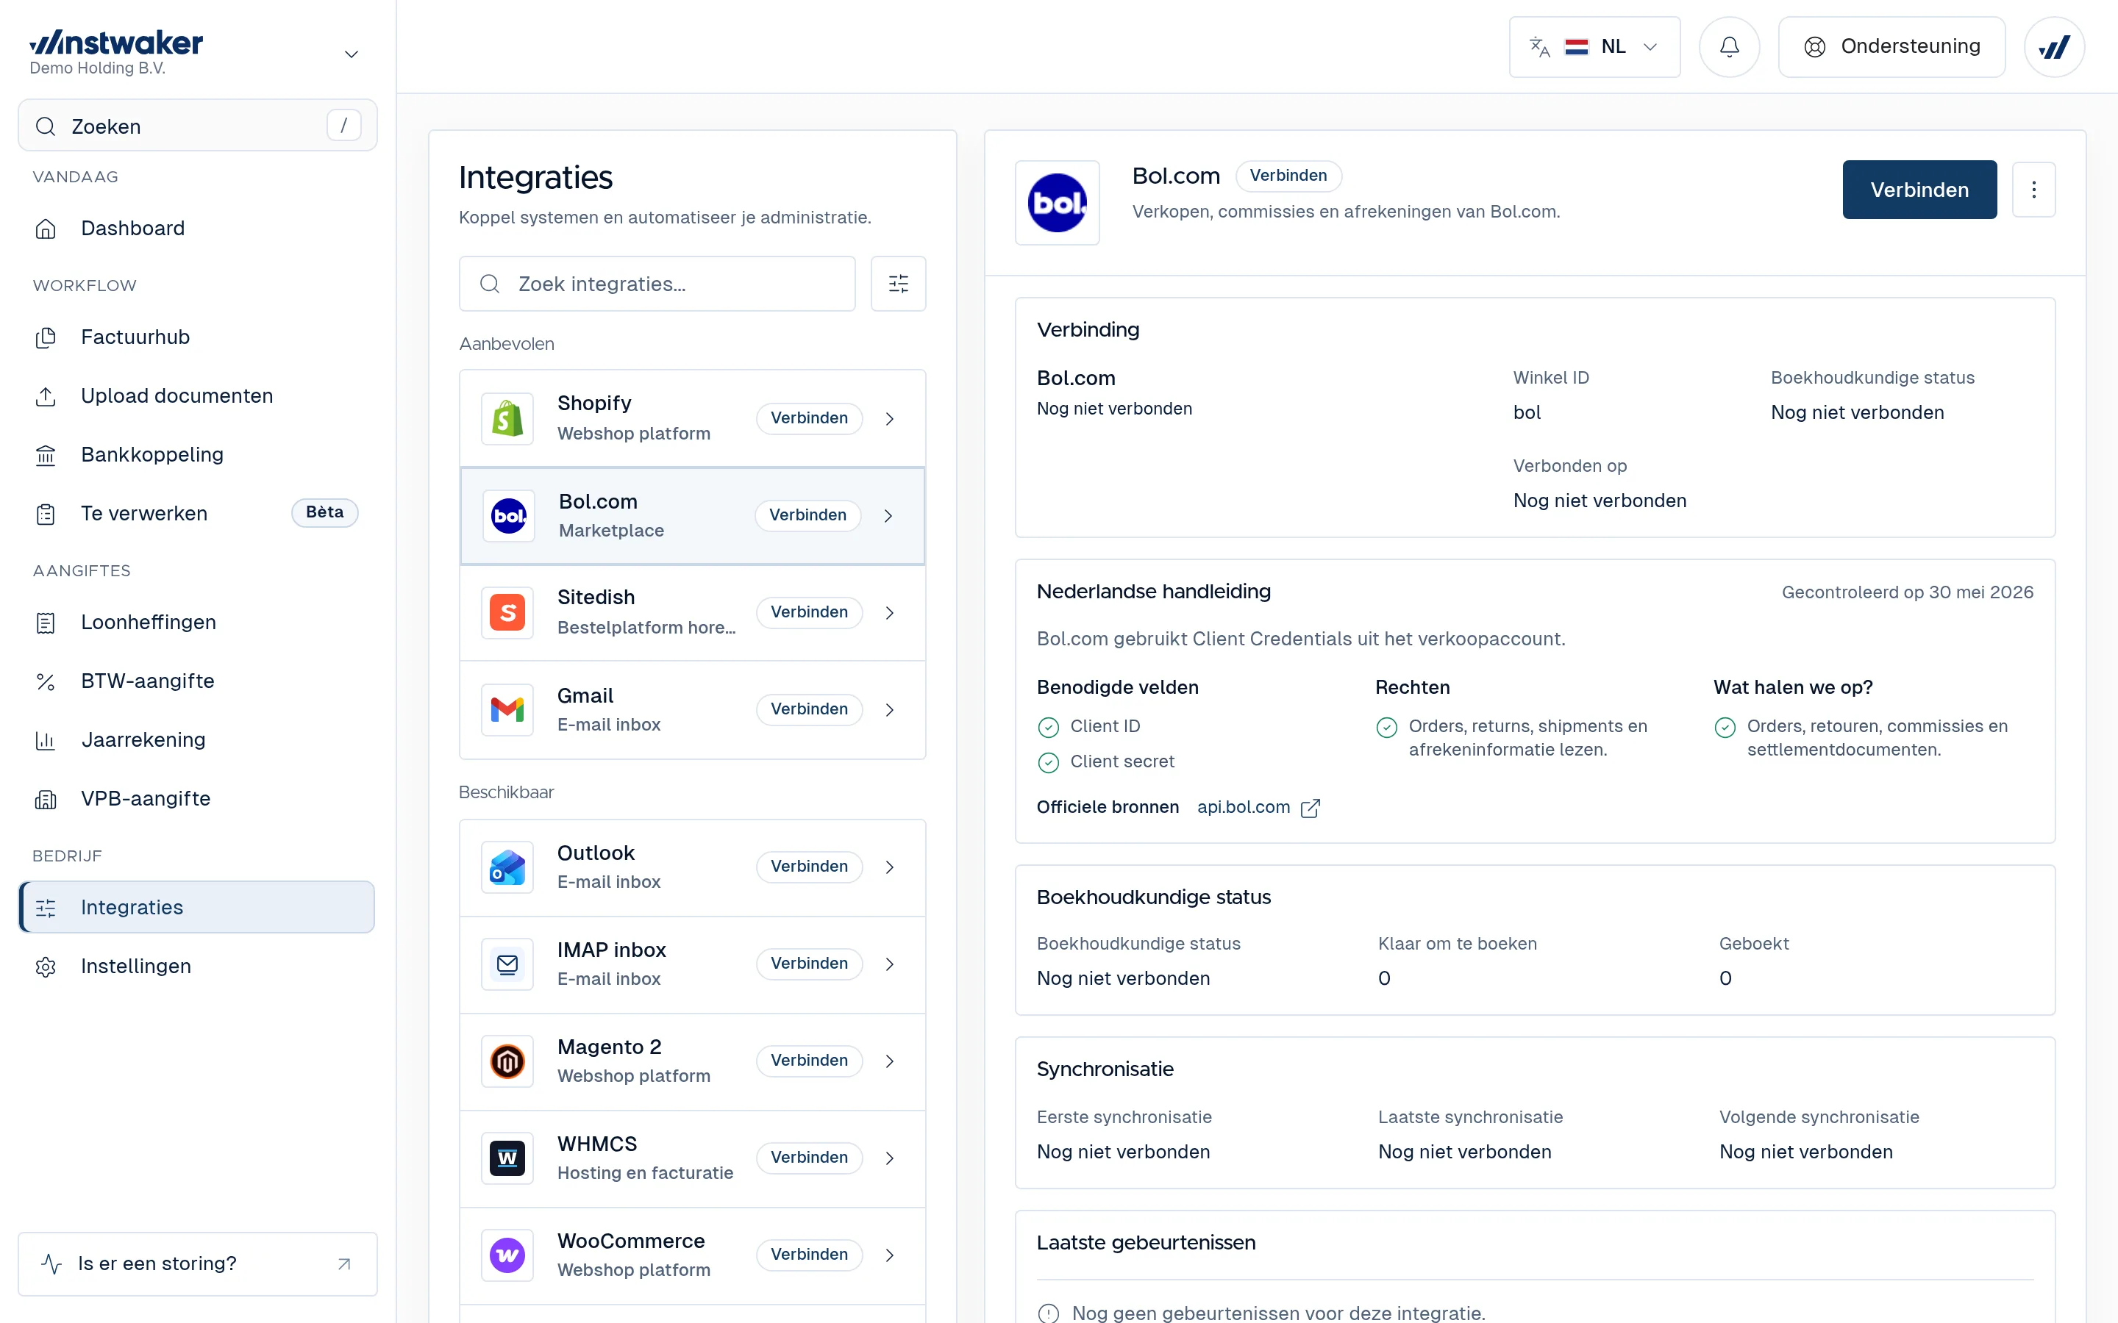Viewport: 2118px width, 1323px height.
Task: Click the Gmail row title text
Action: [585, 695]
